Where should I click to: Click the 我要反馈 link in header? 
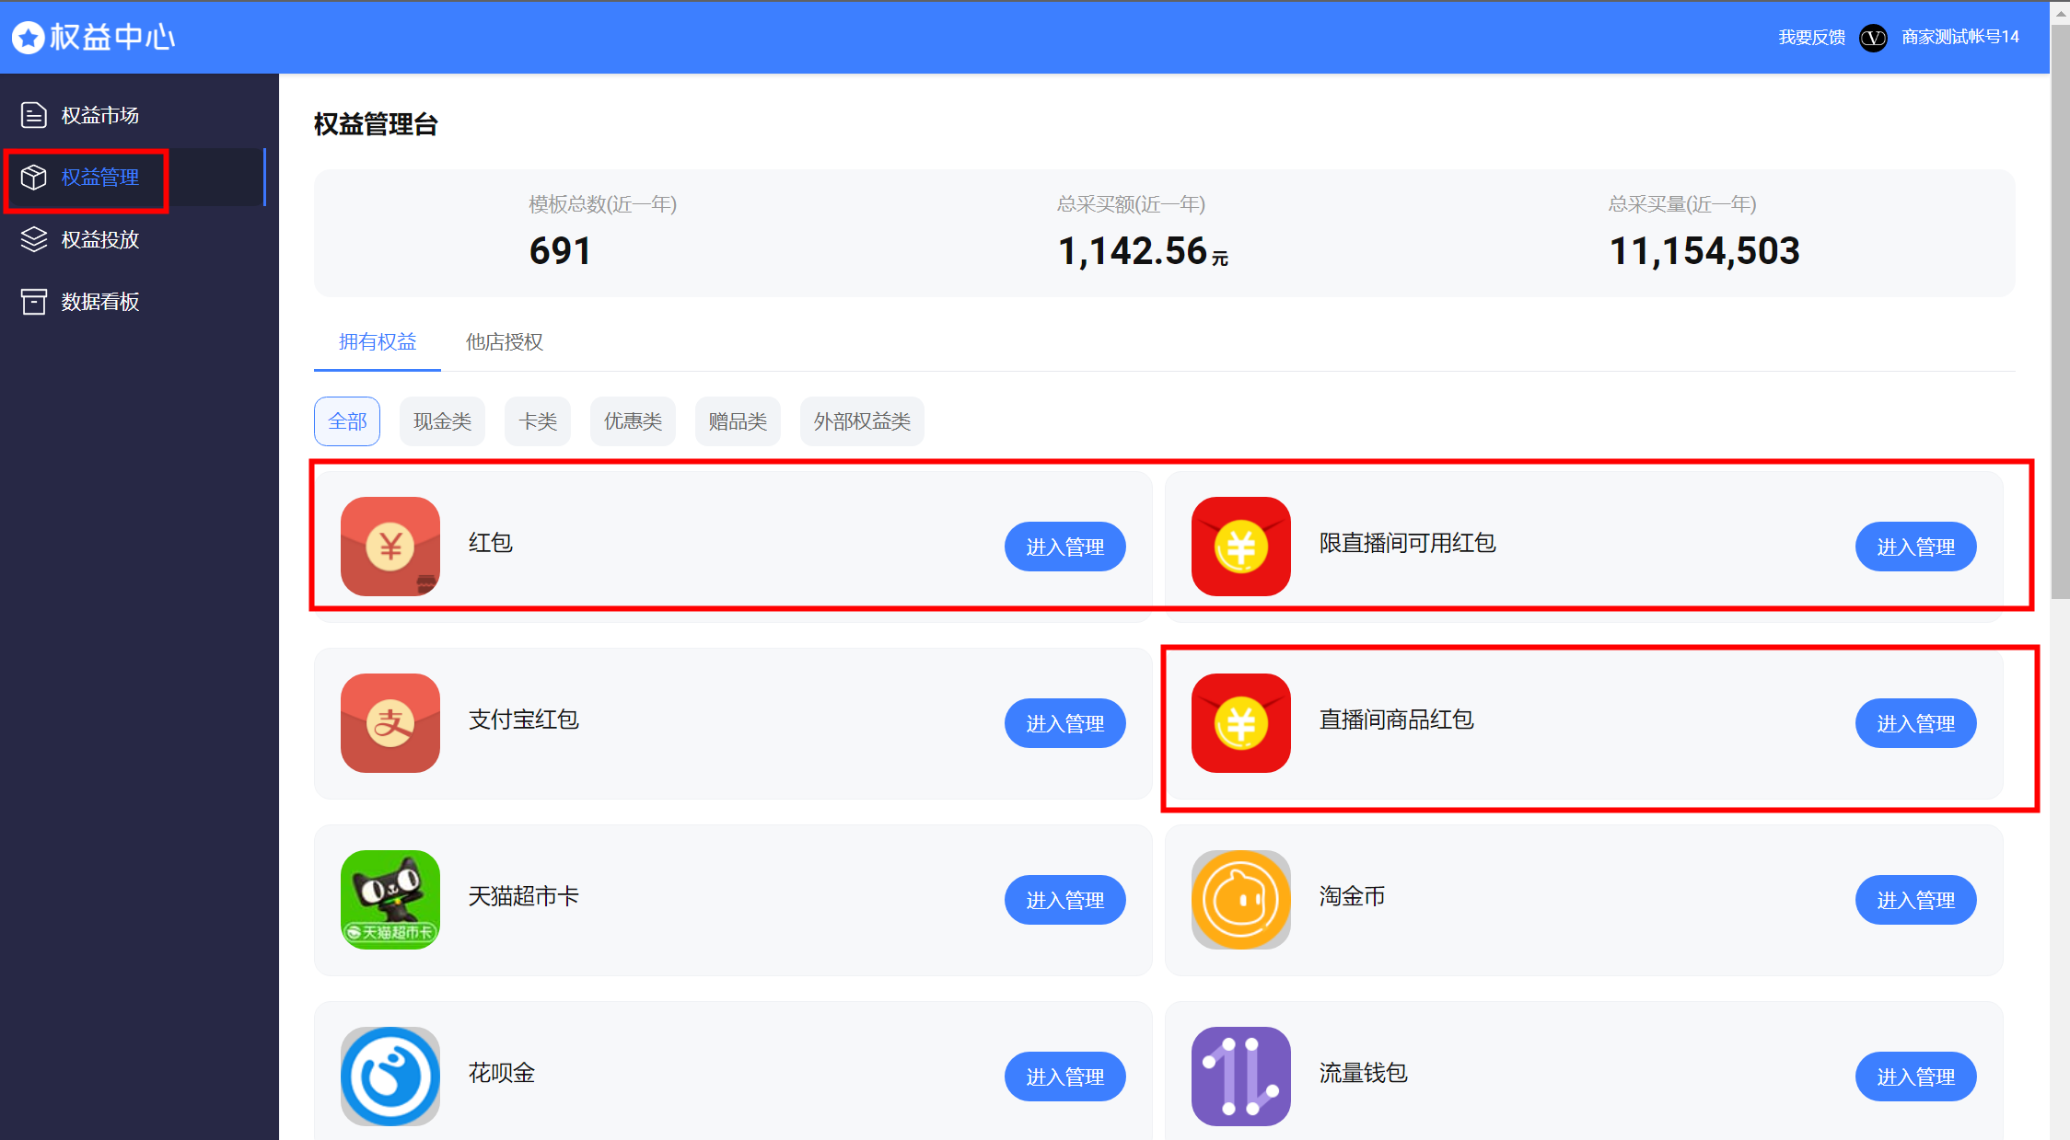[1811, 38]
